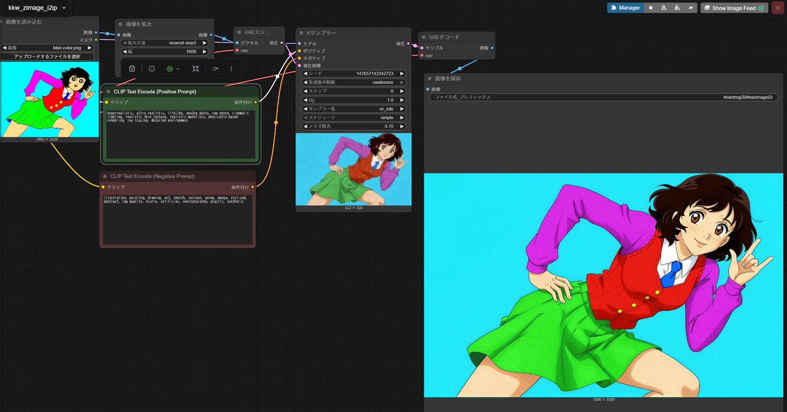787x412 pixels.
Task: Click the share arrow icon in top toolbar
Action: pos(691,8)
